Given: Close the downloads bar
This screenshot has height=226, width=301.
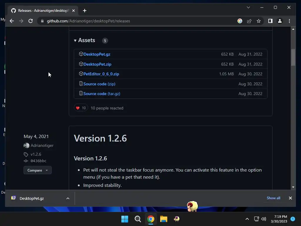Looking at the screenshot, I should pyautogui.click(x=290, y=198).
